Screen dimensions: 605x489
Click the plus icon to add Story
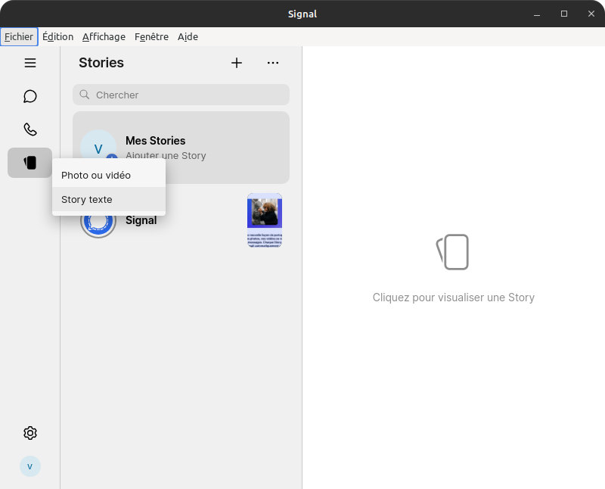click(237, 63)
